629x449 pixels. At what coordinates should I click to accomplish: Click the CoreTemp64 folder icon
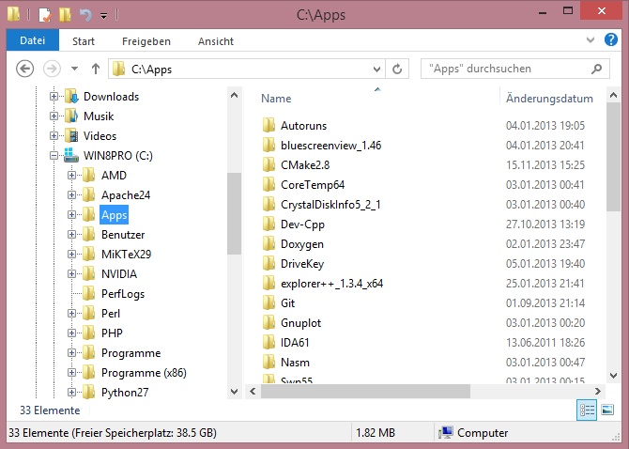click(x=268, y=184)
